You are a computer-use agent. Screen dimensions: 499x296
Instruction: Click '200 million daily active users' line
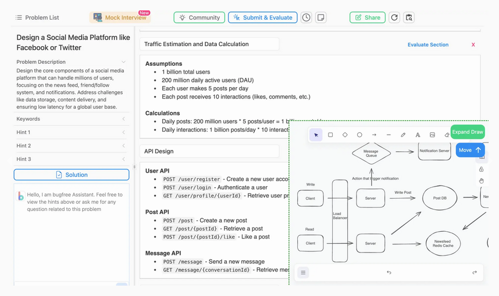tap(207, 80)
